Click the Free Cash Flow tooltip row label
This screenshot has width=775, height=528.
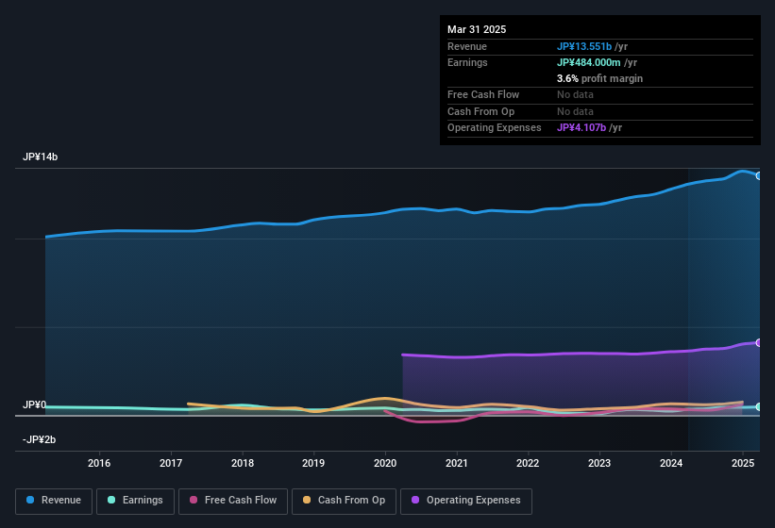point(483,94)
